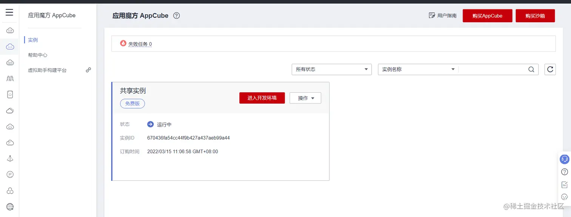Click the 进入开发环境 button

pyautogui.click(x=262, y=98)
